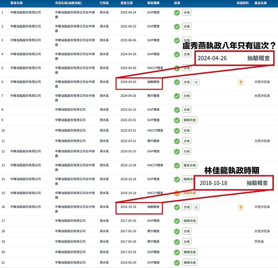Image resolution: width=278 pixels, height=268 pixels.
Task: Click the 合格 badge in row 19
Action: tap(187, 242)
